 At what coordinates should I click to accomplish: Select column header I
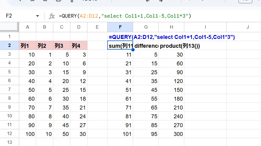[205, 27]
